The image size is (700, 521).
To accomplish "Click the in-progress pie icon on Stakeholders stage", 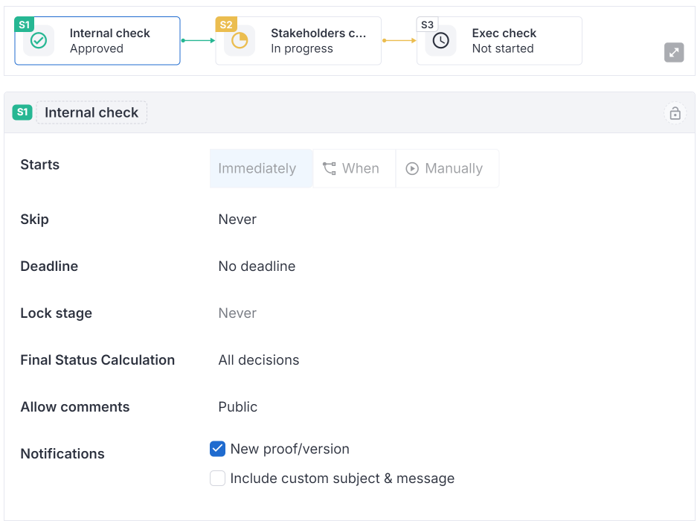I will 240,41.
